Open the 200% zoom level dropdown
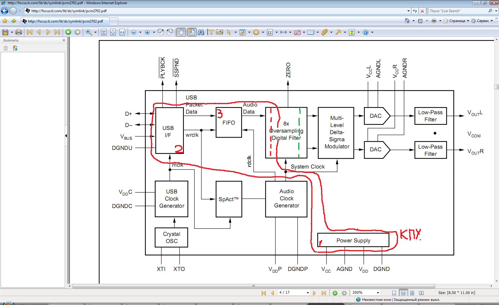Image resolution: width=499 pixels, height=305 pixels. [378, 293]
